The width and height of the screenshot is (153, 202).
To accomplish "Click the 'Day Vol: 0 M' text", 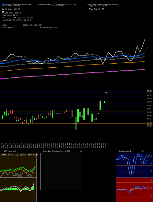I will [x=96, y=9].
